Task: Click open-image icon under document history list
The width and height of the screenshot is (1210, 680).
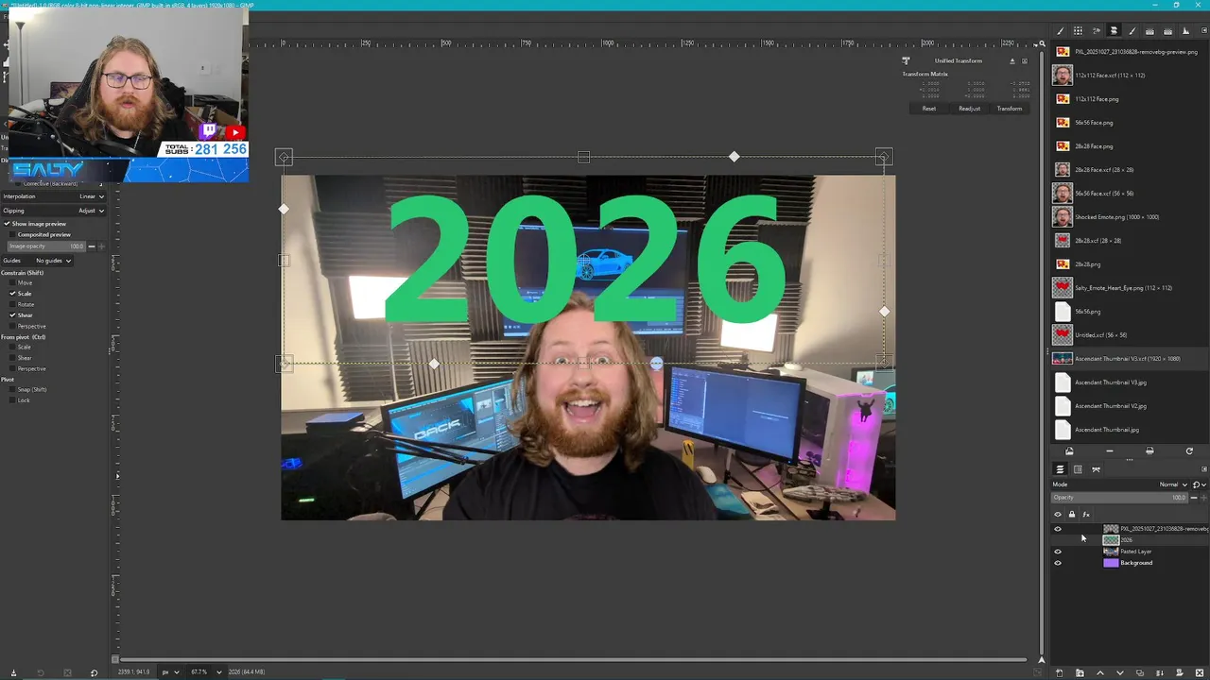Action: 1069,451
